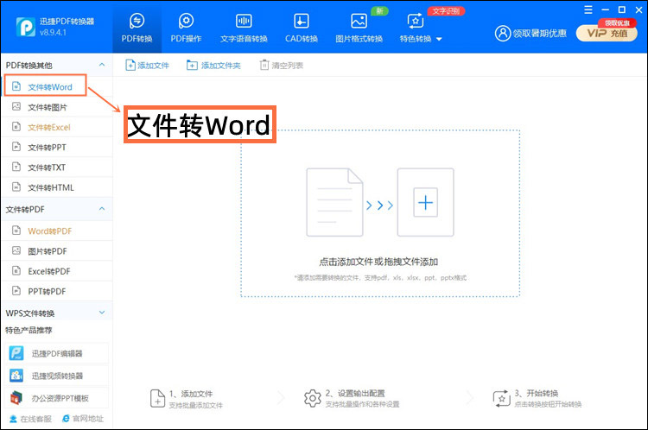Click the 文件转图片 image icon
648x430 pixels.
(16, 106)
